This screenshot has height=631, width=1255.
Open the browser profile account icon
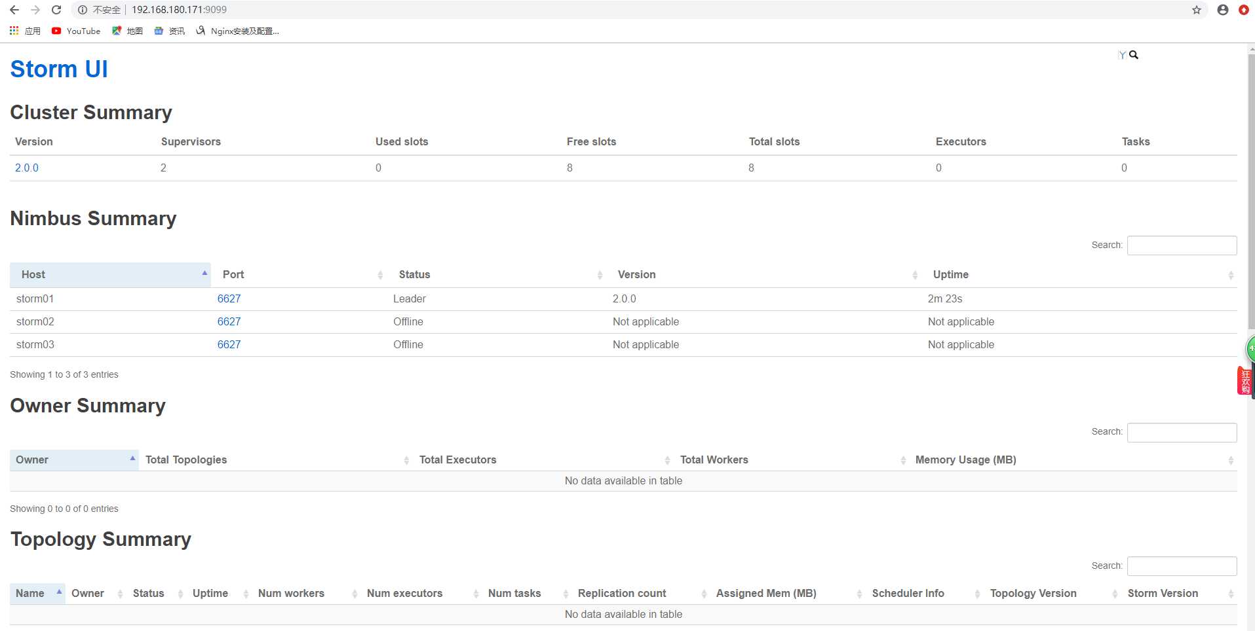(1223, 10)
